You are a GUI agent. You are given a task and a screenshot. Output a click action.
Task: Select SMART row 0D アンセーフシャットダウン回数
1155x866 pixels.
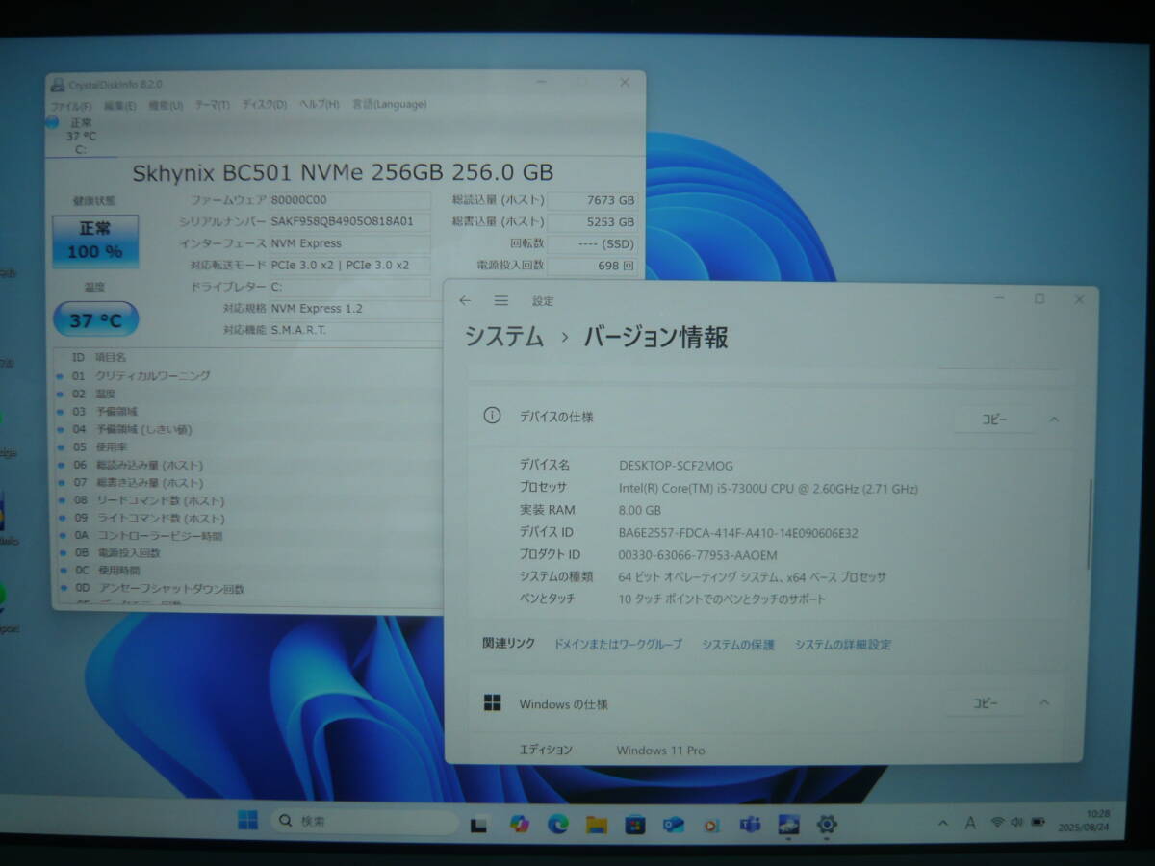pyautogui.click(x=250, y=589)
